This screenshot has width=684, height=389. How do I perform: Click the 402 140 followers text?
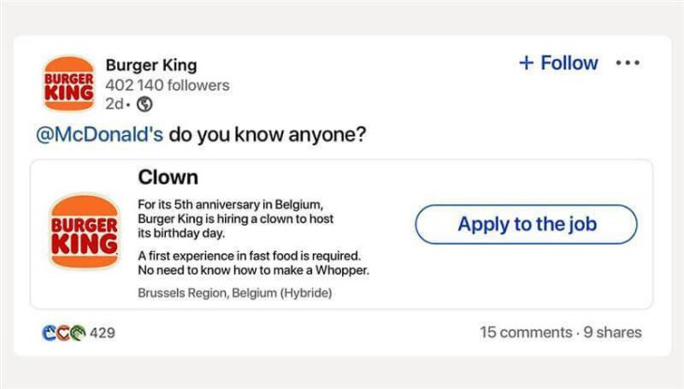click(168, 85)
